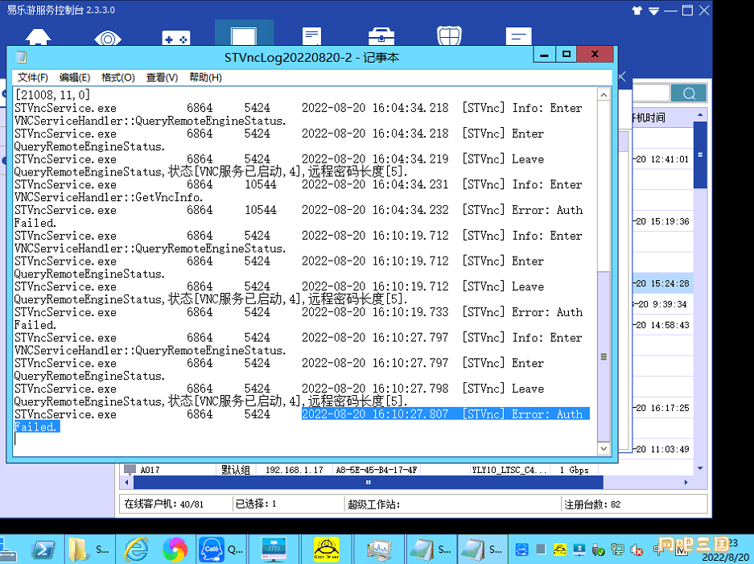The image size is (754, 564).
Task: Click the Notepad scrollbar down arrow
Action: point(604,449)
